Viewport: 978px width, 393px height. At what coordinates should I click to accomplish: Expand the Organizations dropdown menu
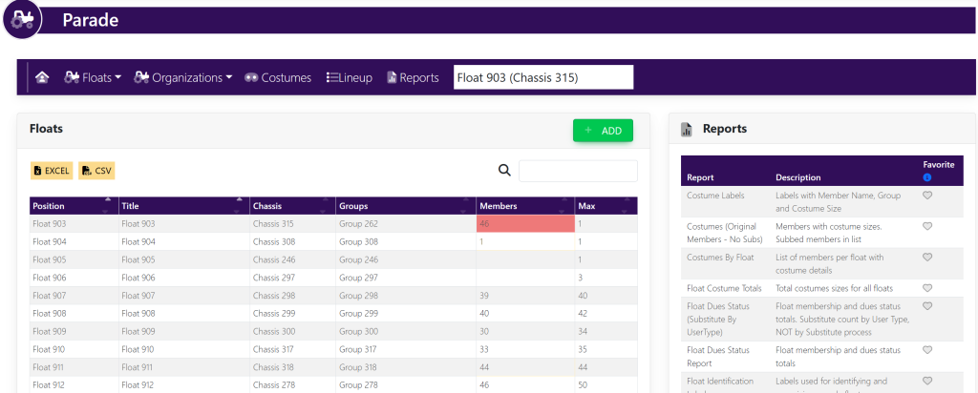pos(183,78)
